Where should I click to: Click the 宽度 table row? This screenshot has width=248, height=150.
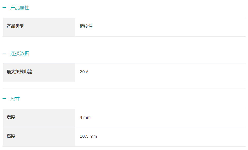(x=124, y=118)
